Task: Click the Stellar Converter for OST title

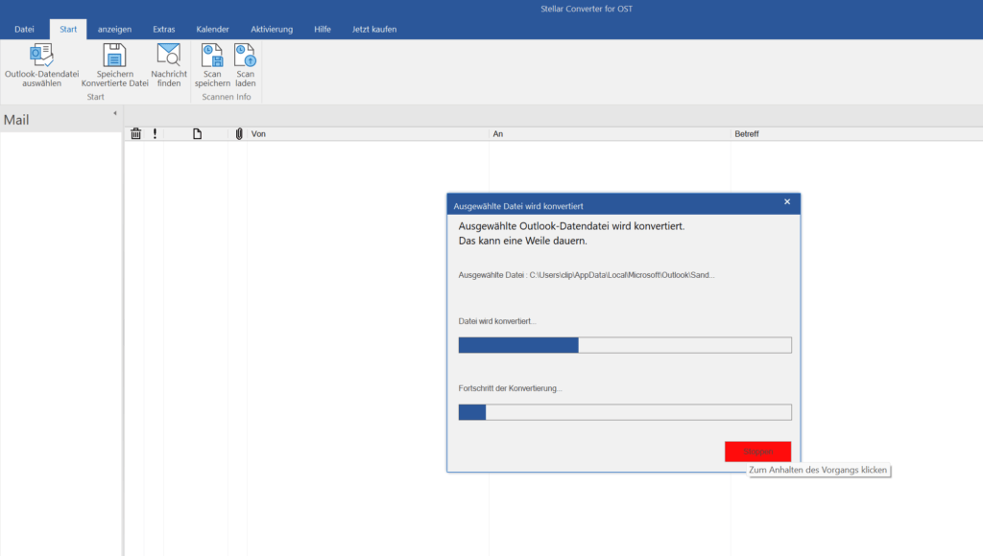Action: click(x=587, y=9)
